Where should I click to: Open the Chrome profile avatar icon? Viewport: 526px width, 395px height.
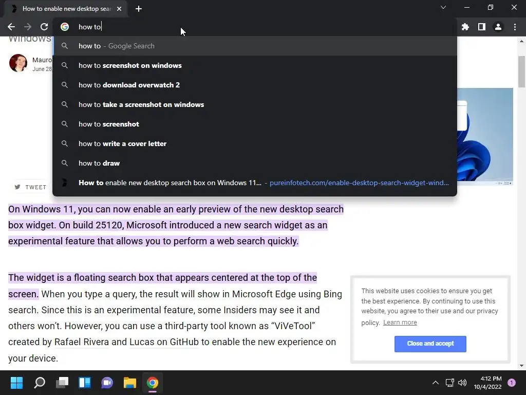498,27
